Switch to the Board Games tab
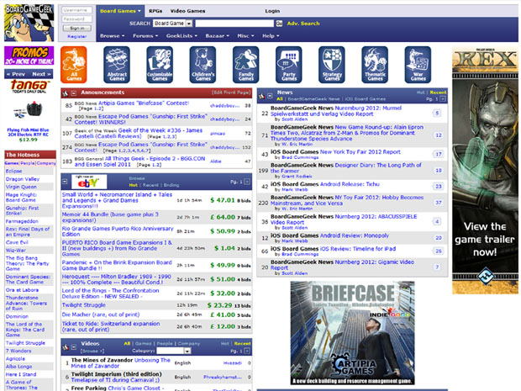Viewport: 521px width, 391px height. [120, 11]
